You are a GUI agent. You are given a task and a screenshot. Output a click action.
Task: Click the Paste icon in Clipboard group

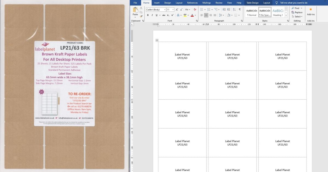click(x=135, y=11)
